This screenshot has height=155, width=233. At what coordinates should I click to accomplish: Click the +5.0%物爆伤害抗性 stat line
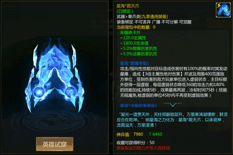[139, 48]
